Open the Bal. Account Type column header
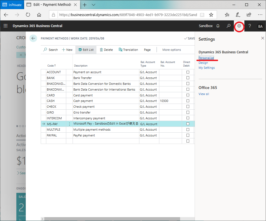 click(148, 64)
